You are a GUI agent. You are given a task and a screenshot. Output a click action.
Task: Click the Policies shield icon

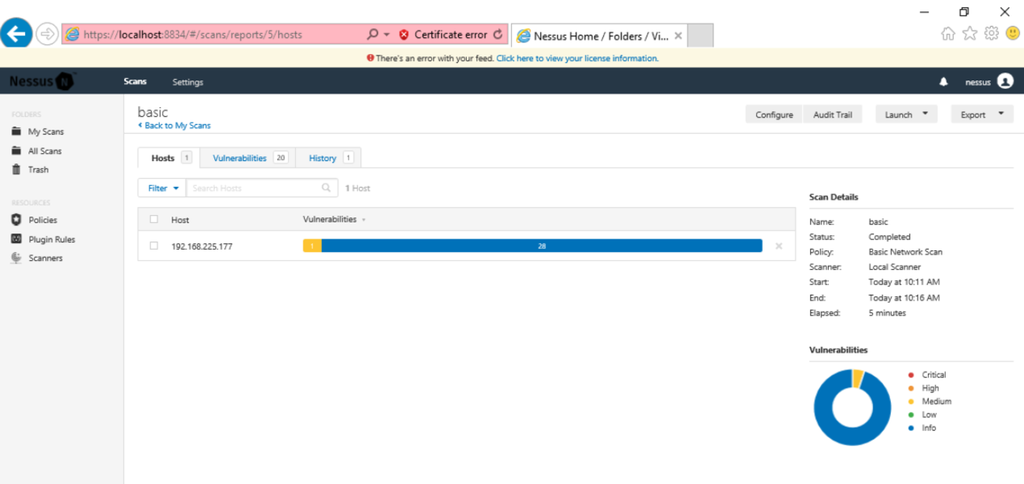click(x=16, y=220)
